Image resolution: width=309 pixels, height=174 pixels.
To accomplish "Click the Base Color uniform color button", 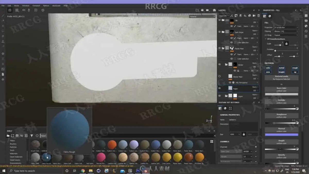I will 281,89.
